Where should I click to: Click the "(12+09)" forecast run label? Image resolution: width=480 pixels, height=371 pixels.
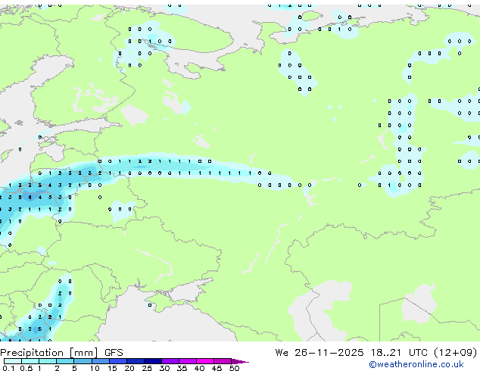coord(456,353)
